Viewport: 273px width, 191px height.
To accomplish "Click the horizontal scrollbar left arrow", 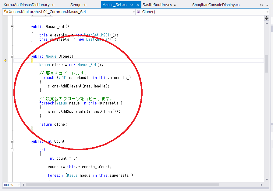I will [23, 185].
